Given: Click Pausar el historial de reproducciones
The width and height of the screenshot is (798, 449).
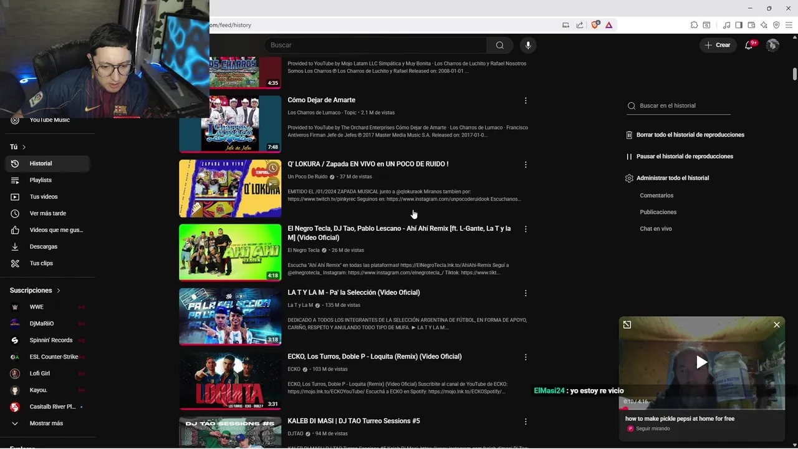Looking at the screenshot, I should point(680,157).
